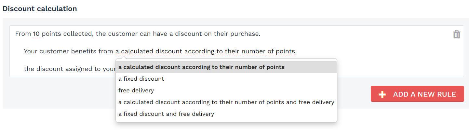Screen dimensions: 469x135
Task: Click empty space below last dropdown option
Action: pyautogui.click(x=226, y=121)
